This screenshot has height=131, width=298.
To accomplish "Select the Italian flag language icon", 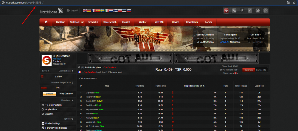I will 107,11.
